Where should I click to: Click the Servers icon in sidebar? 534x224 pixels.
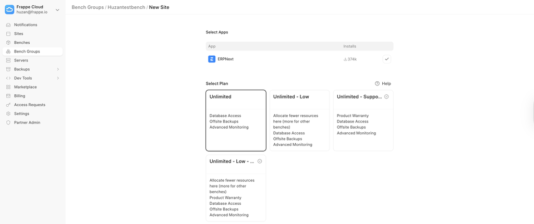point(8,60)
